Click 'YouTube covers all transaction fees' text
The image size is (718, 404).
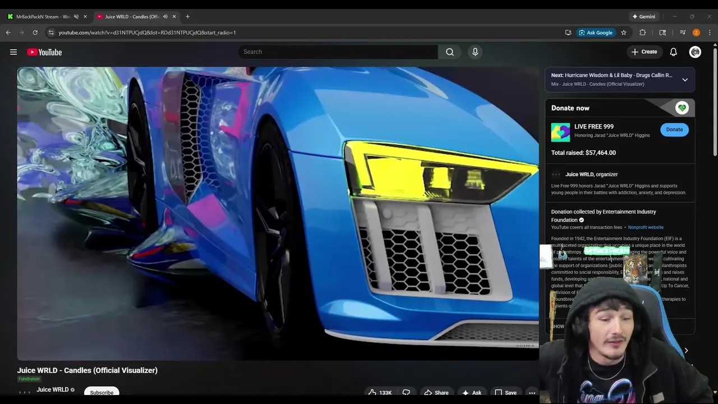click(x=586, y=227)
